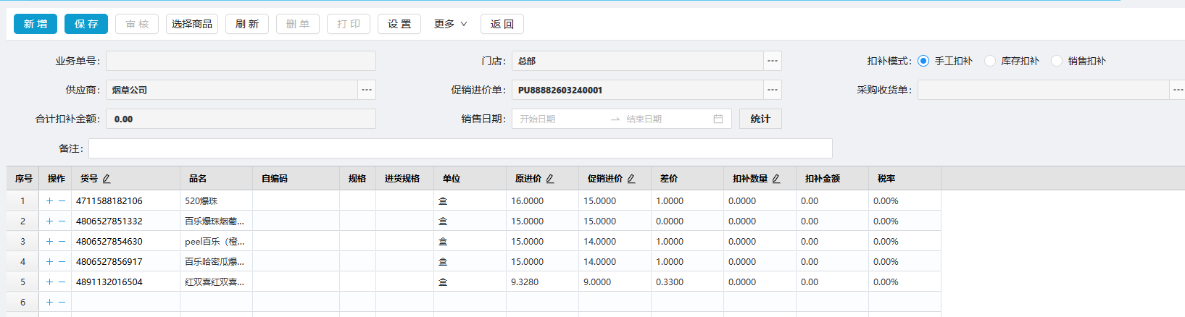Click the 统计 button

tap(760, 119)
